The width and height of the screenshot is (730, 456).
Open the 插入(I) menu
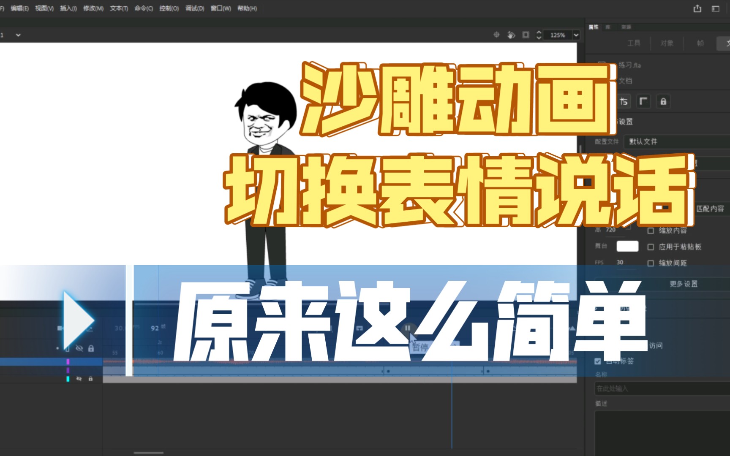tap(68, 8)
